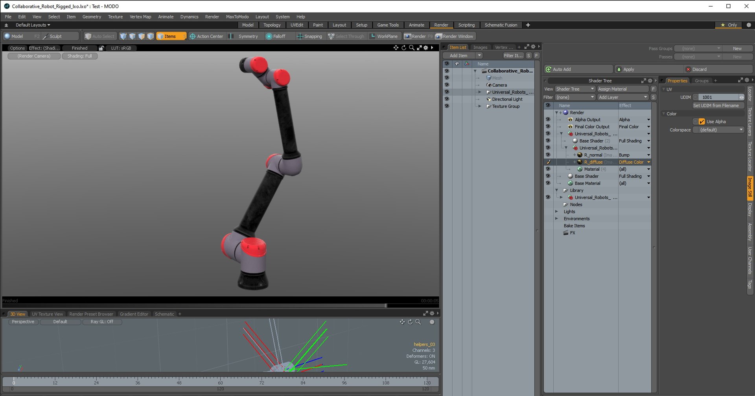The height and width of the screenshot is (396, 755).
Task: Click Assign Material button
Action: tap(623, 89)
